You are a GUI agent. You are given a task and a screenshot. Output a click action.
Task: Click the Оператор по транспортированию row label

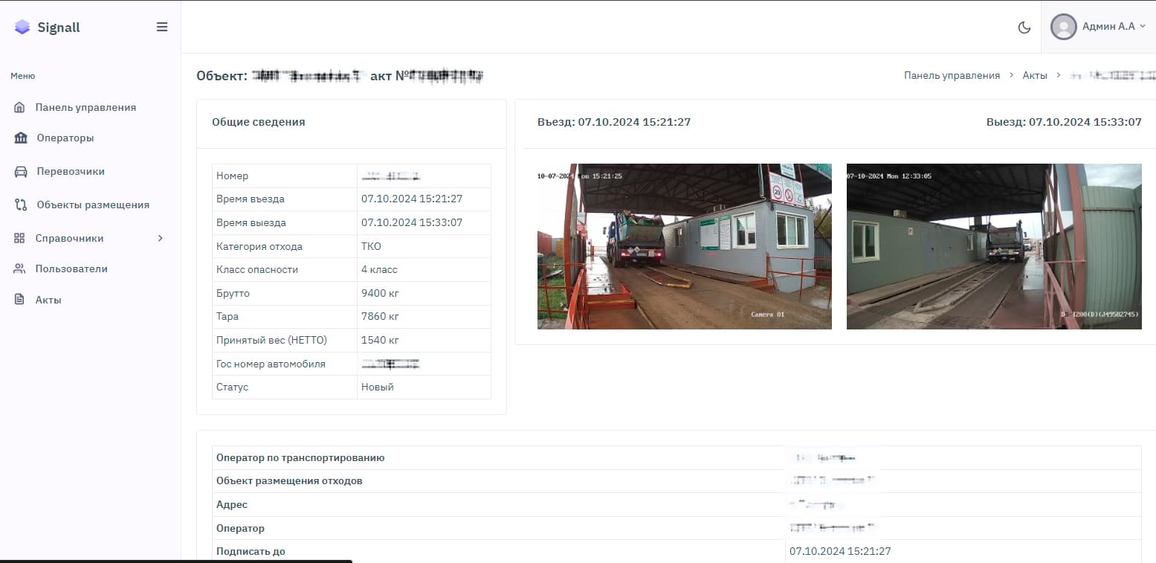pos(300,458)
